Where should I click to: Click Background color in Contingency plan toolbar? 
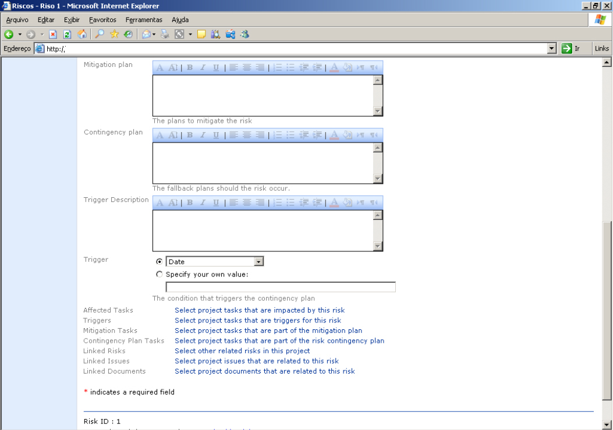pos(347,135)
